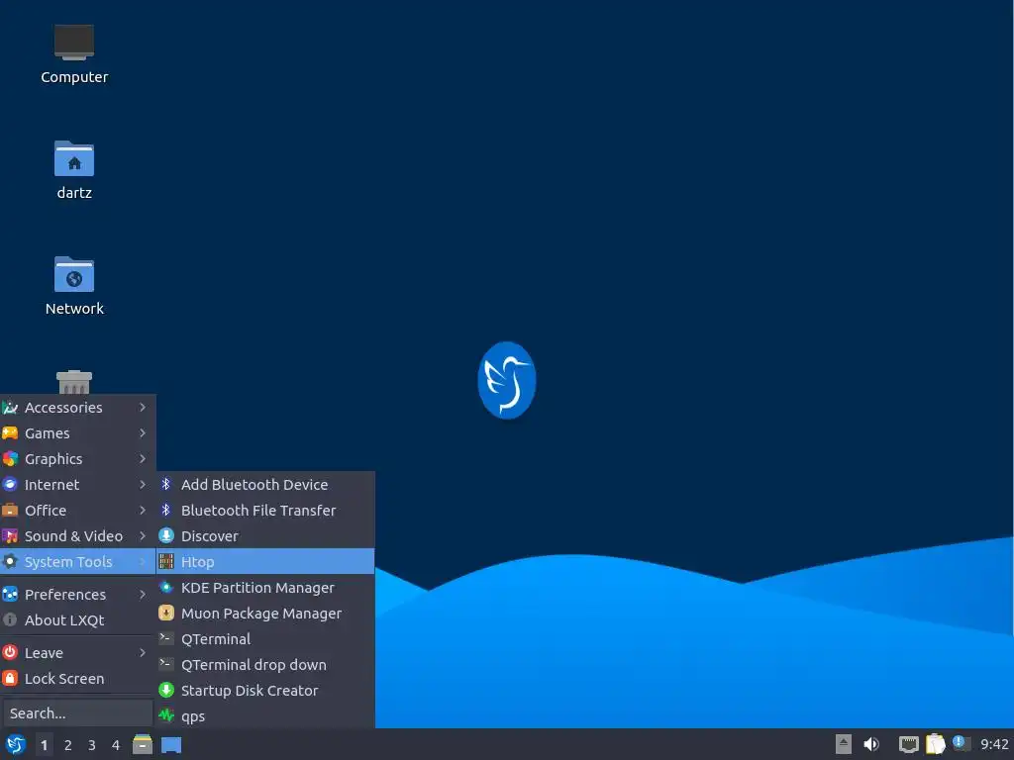Launch qps process viewer
The height and width of the screenshot is (760, 1014).
265,716
